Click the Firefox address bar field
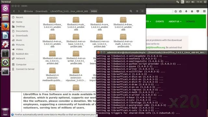 pos(159,11)
